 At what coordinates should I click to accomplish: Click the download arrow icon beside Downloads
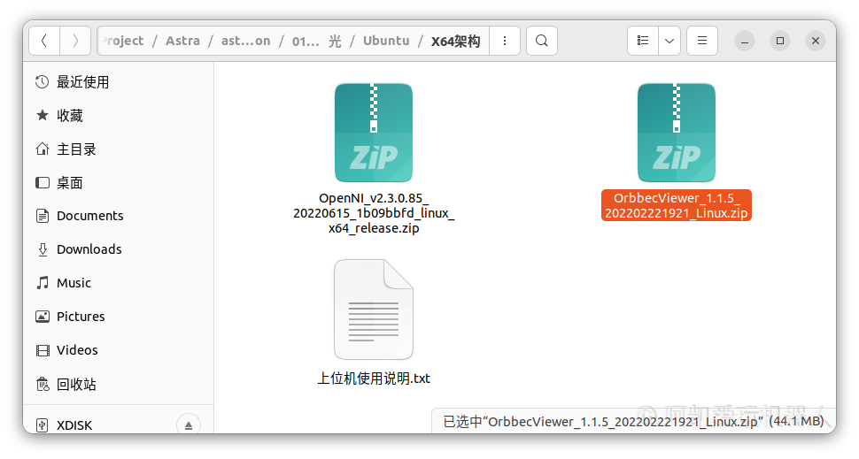(43, 249)
